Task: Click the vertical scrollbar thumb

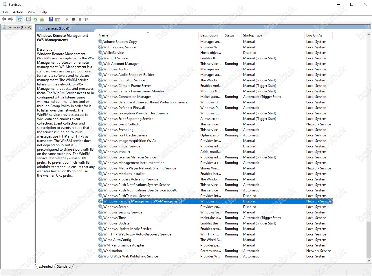Action: tap(368, 240)
